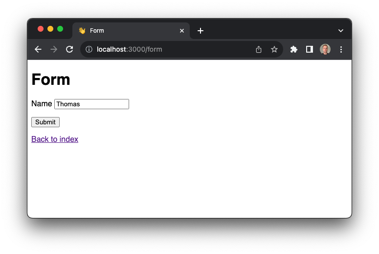379x254 pixels.
Task: Open the user profile avatar
Action: pyautogui.click(x=325, y=49)
